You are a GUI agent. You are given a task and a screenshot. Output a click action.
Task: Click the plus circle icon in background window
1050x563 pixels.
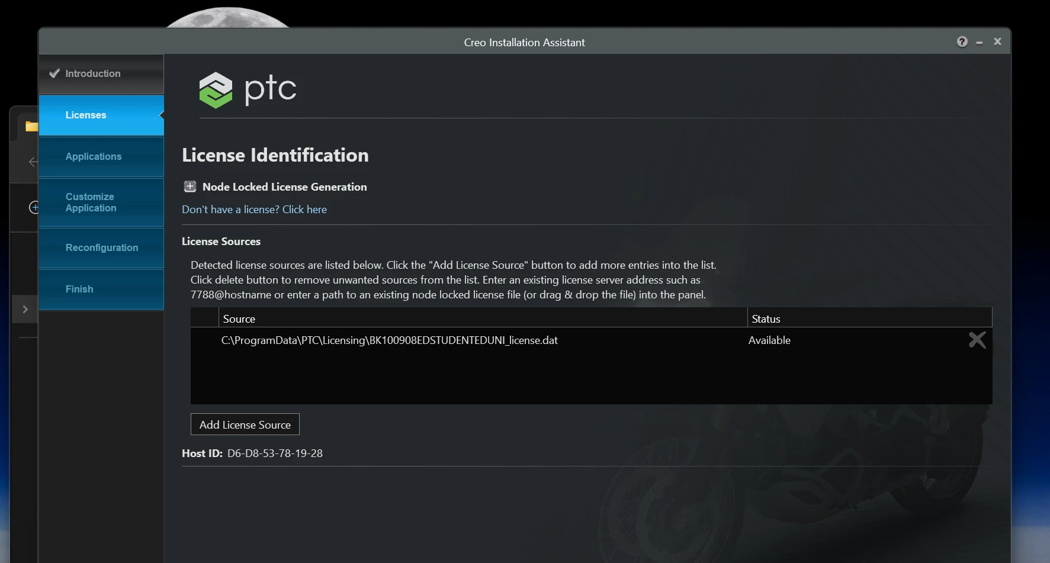34,207
